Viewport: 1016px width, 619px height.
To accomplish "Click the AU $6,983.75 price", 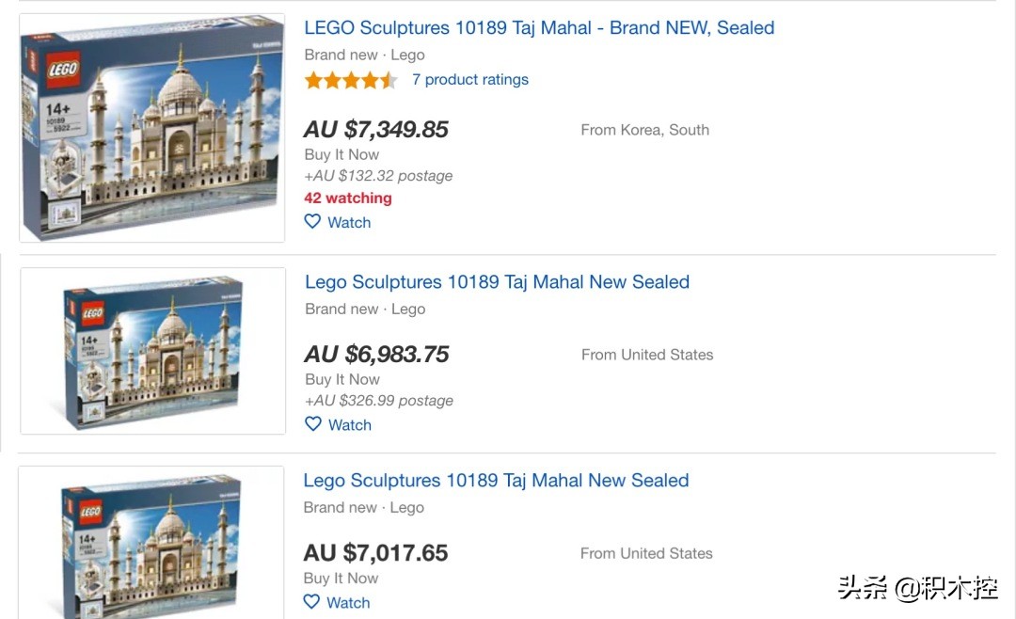I will pos(377,355).
